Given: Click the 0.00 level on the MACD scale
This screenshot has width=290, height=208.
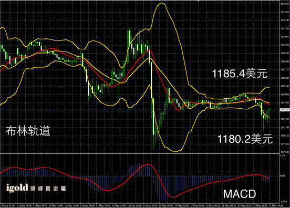Looking at the screenshot, I should point(283,176).
